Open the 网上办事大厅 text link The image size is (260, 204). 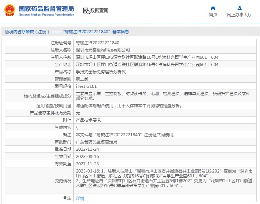coord(239,15)
